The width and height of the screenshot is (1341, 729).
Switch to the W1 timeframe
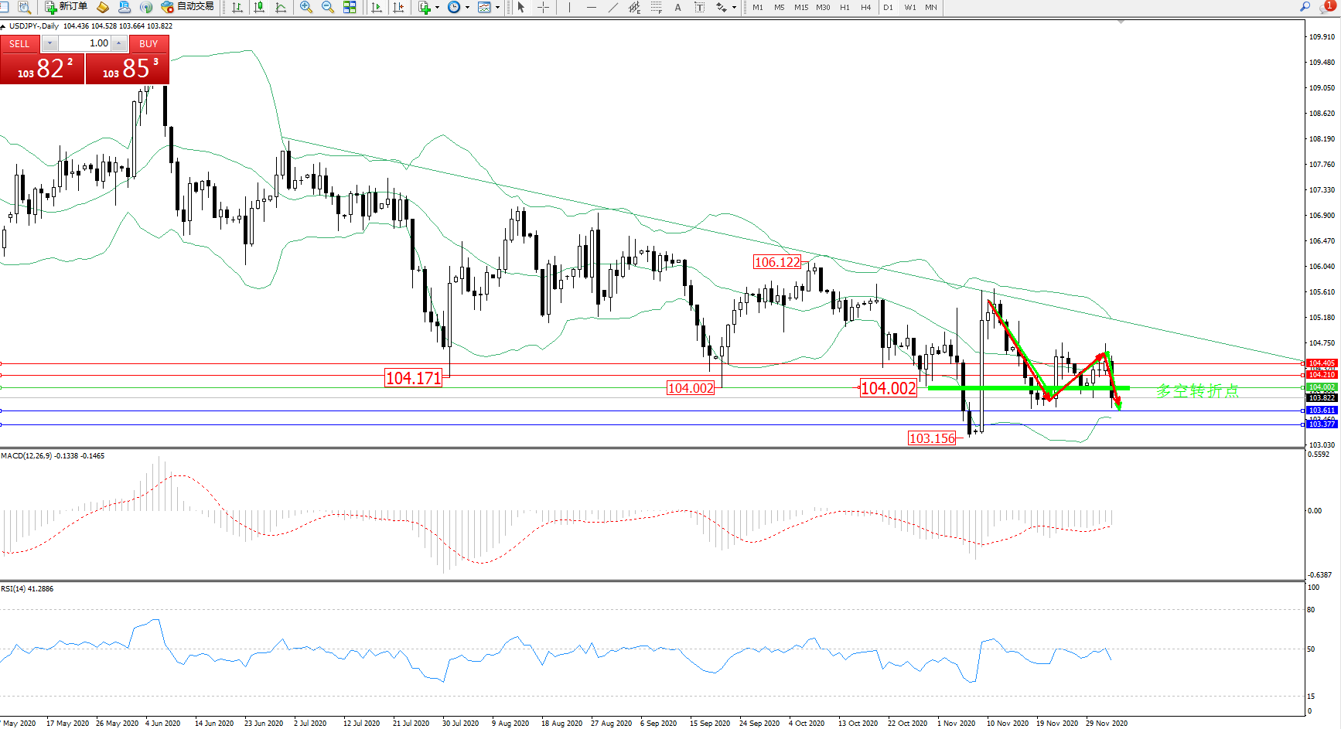(909, 7)
